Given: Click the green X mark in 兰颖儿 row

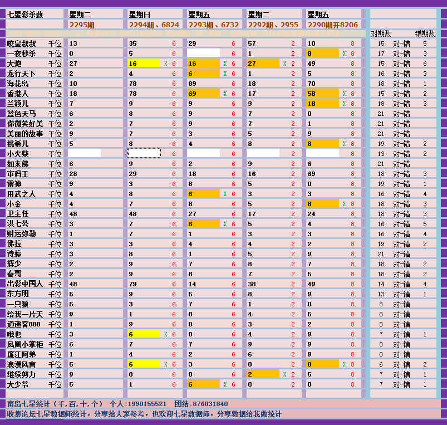Looking at the screenshot, I should click(344, 104).
